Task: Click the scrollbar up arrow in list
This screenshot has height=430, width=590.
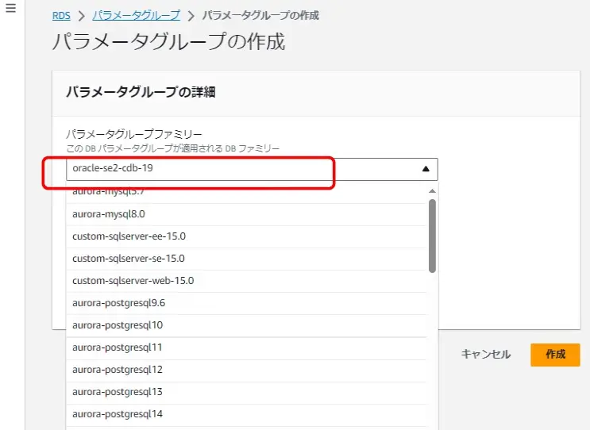Action: [x=432, y=191]
